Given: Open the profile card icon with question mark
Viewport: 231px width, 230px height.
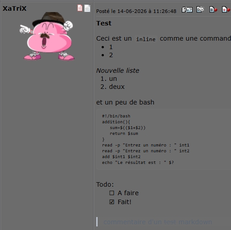Looking at the screenshot, I should coord(187,10).
